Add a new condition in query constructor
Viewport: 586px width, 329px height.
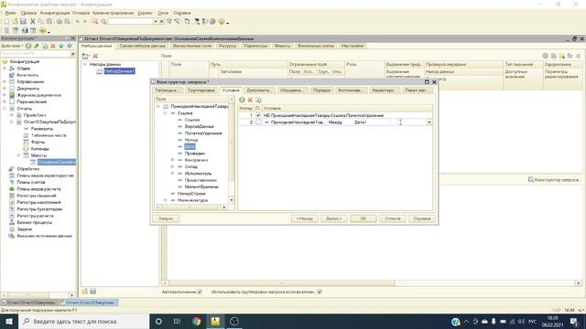point(242,100)
